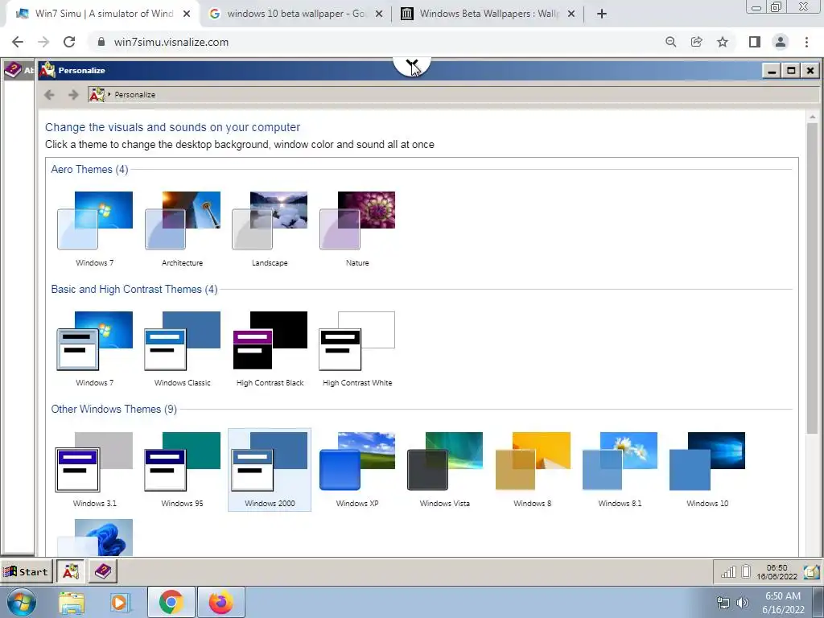Apply the High Contrast Black theme
The width and height of the screenshot is (824, 618).
pyautogui.click(x=270, y=349)
